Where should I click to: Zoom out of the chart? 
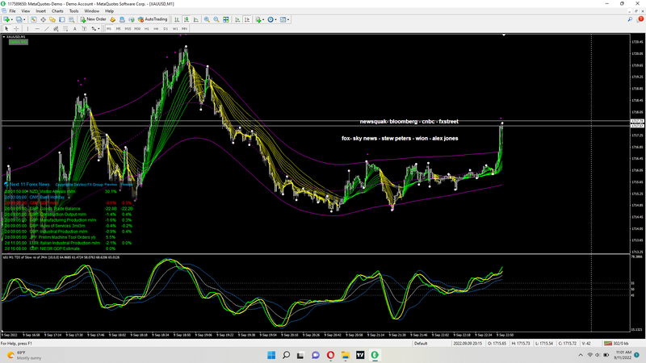pyautogui.click(x=216, y=19)
